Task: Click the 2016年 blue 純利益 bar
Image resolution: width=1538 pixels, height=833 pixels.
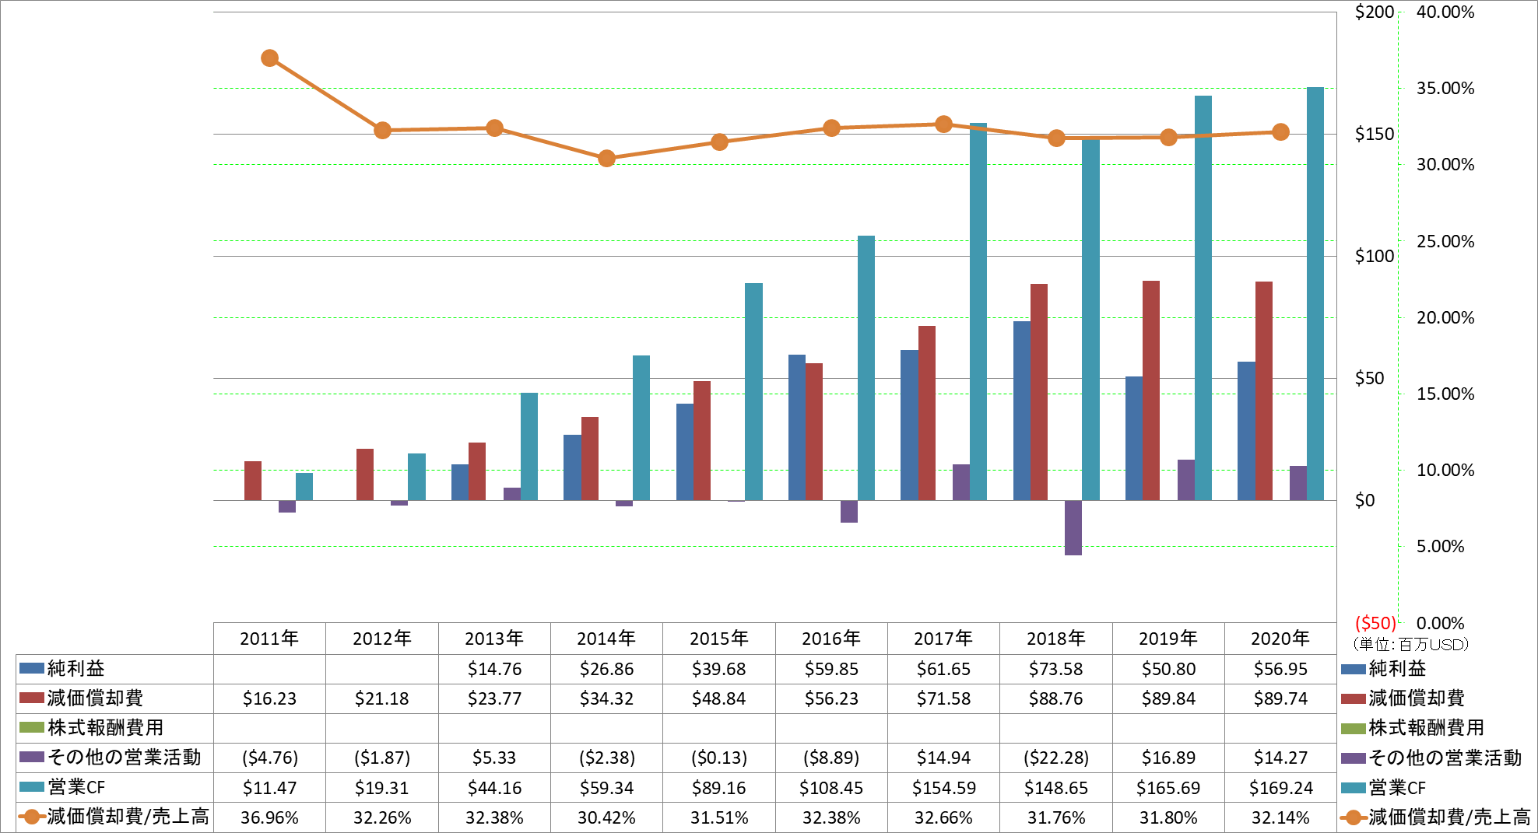Action: (x=797, y=427)
